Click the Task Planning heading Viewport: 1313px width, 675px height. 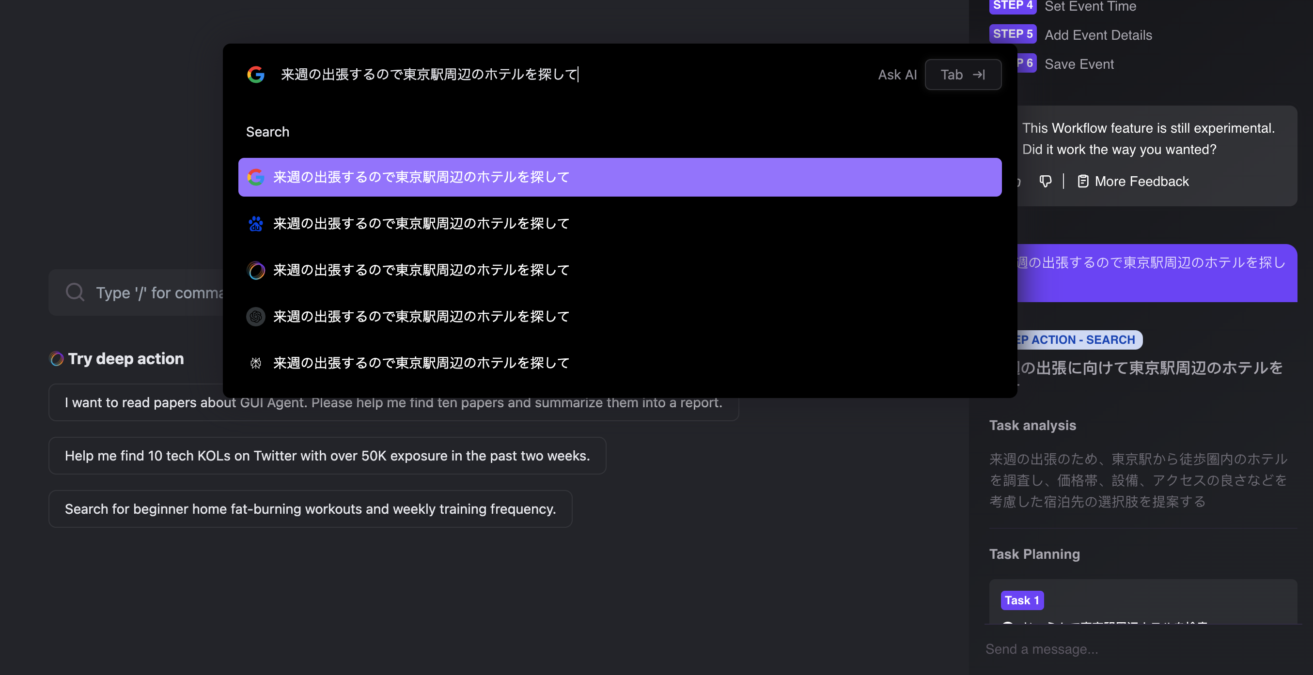tap(1034, 554)
